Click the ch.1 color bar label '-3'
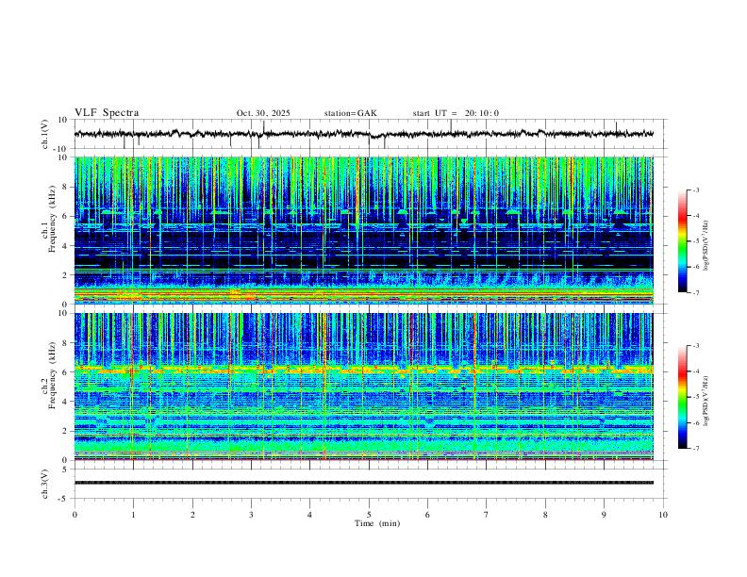The width and height of the screenshot is (747, 577). click(x=696, y=190)
